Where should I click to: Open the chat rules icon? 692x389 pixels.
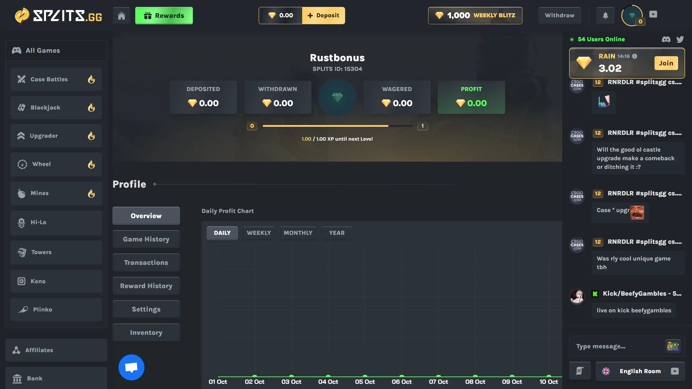coord(580,371)
